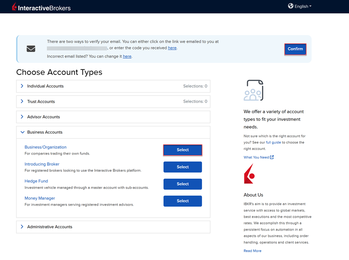The width and height of the screenshot is (349, 260).
Task: Click the Choose Account Types heading
Action: click(x=59, y=72)
